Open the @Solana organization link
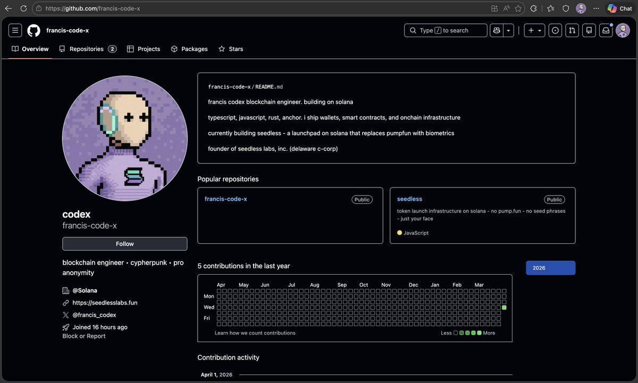The image size is (638, 383). (85, 291)
